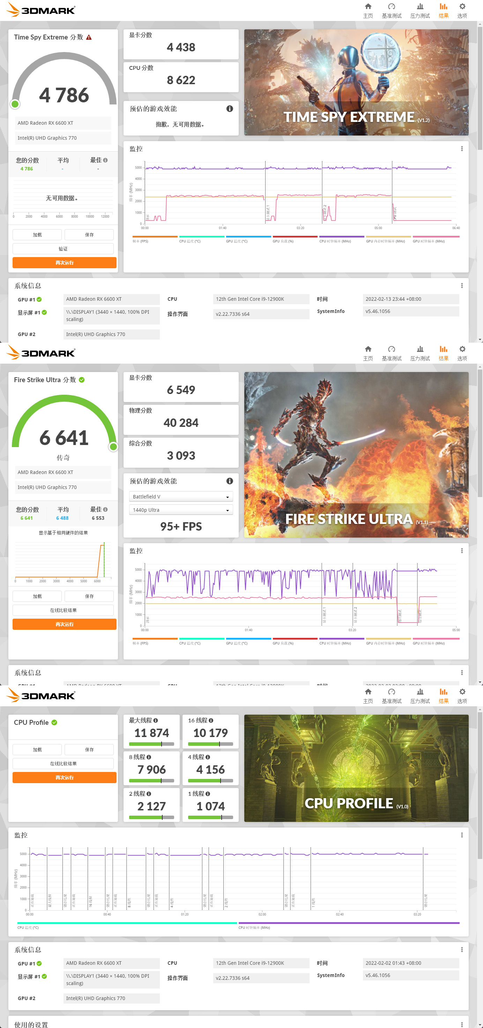Toggle CPU 时钟频率 legend in Time Spy monitoring chart

[x=341, y=239]
